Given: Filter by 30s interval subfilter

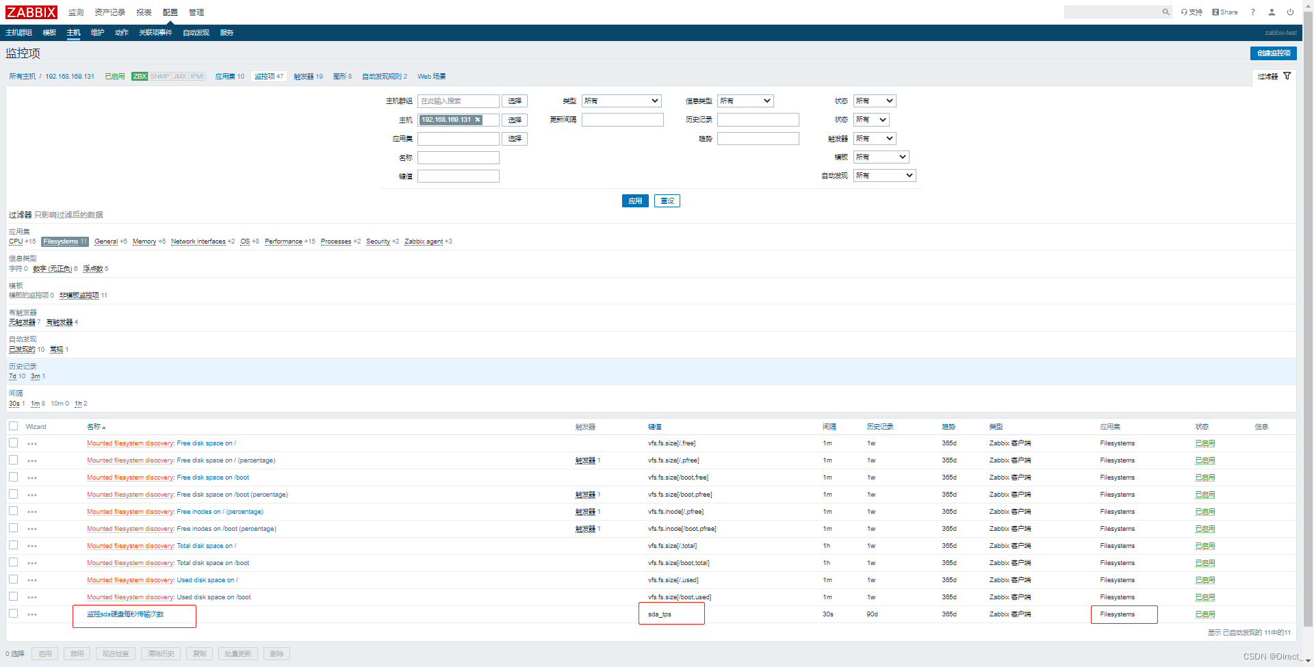Looking at the screenshot, I should coord(14,404).
